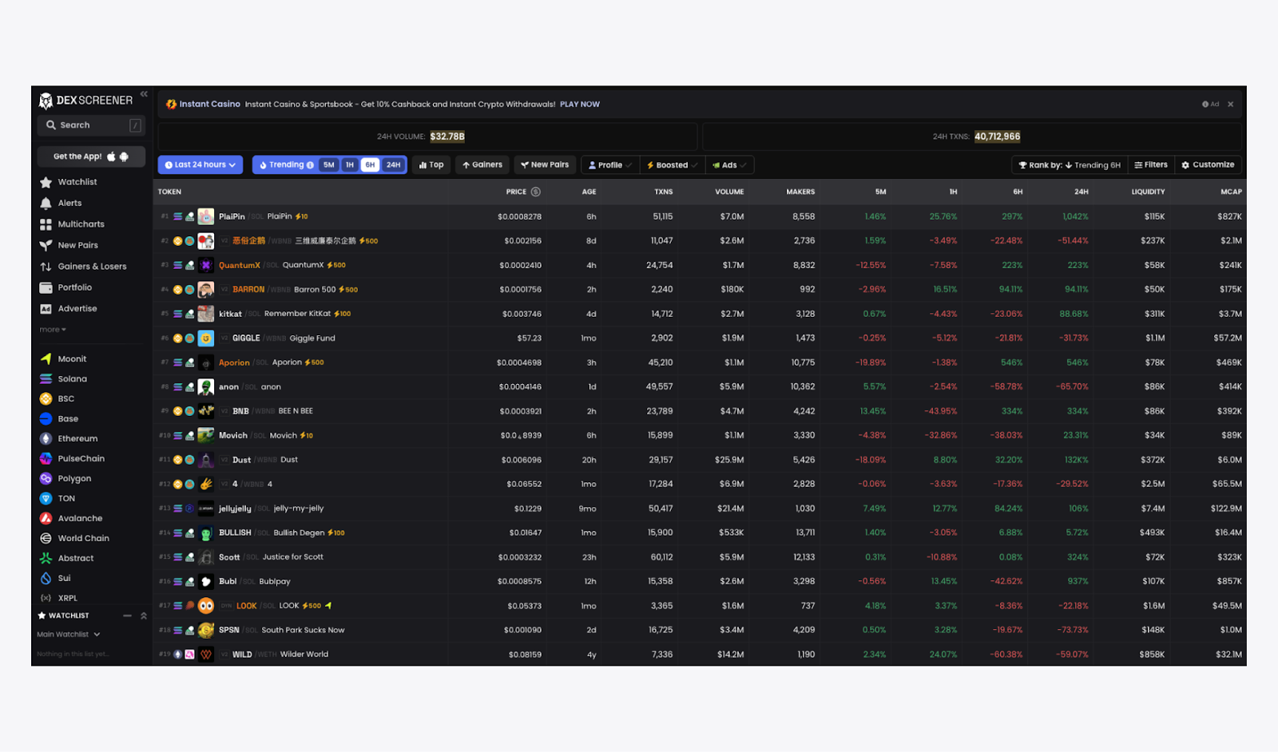
Task: Click the Avalanche chain icon
Action: [46, 518]
